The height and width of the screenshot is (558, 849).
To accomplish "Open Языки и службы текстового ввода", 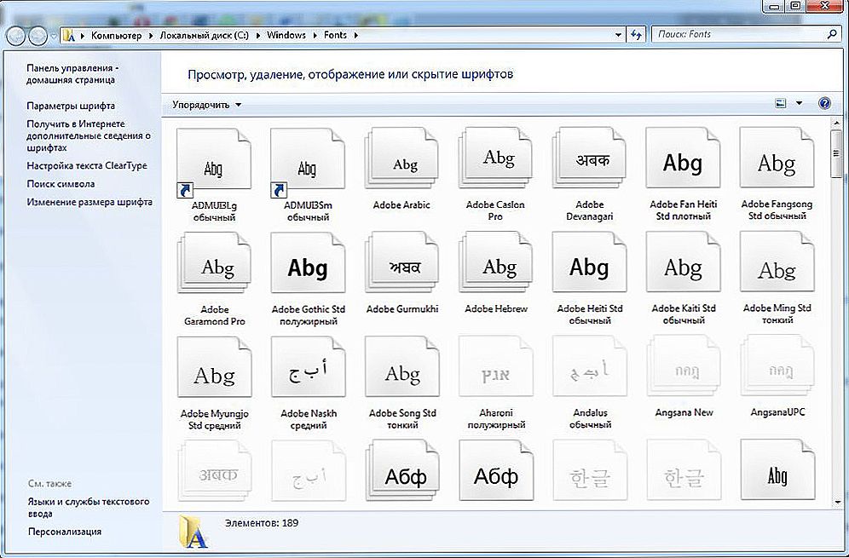I will (x=89, y=508).
